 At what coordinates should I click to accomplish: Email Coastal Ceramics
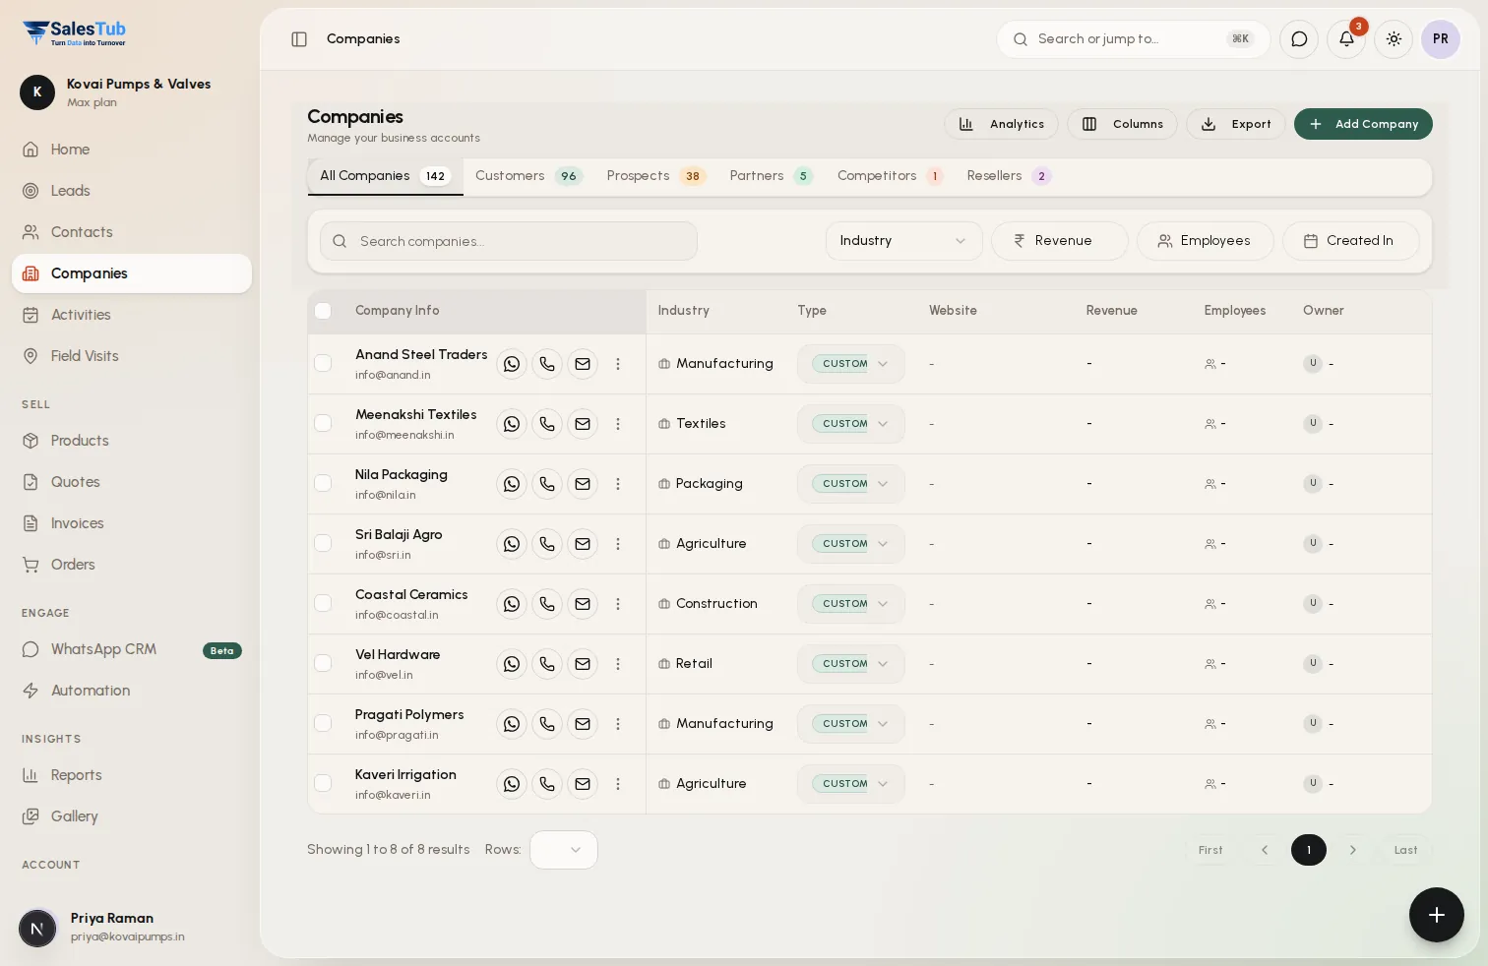[583, 604]
